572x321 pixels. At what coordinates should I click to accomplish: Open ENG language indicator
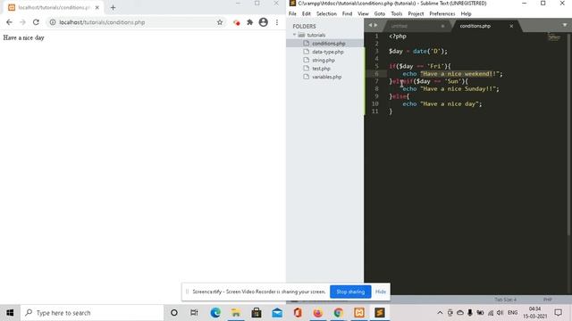(x=512, y=313)
